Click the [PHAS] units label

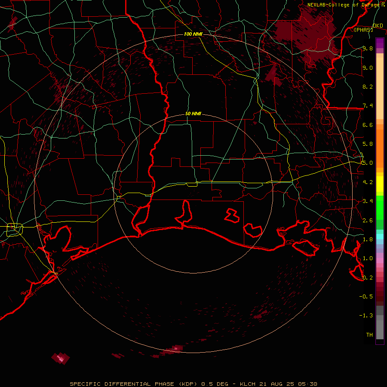point(363,30)
